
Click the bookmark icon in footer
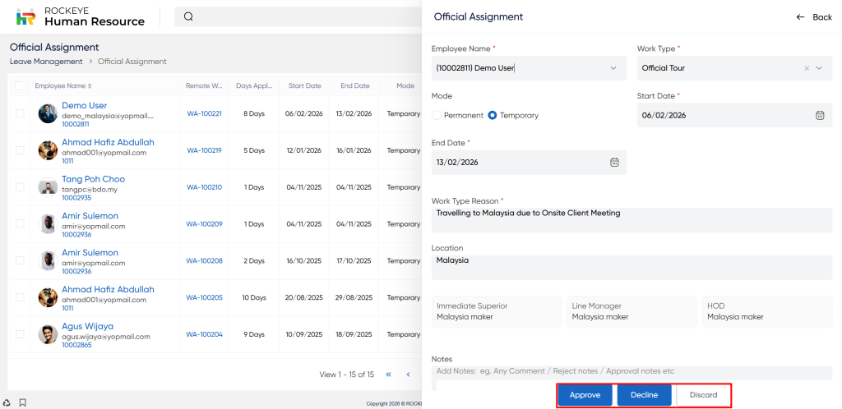coord(23,402)
